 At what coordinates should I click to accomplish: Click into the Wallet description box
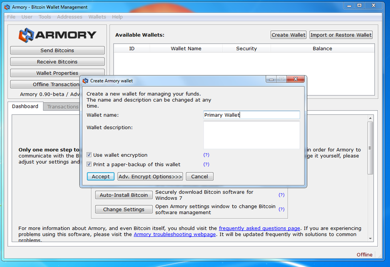point(252,135)
